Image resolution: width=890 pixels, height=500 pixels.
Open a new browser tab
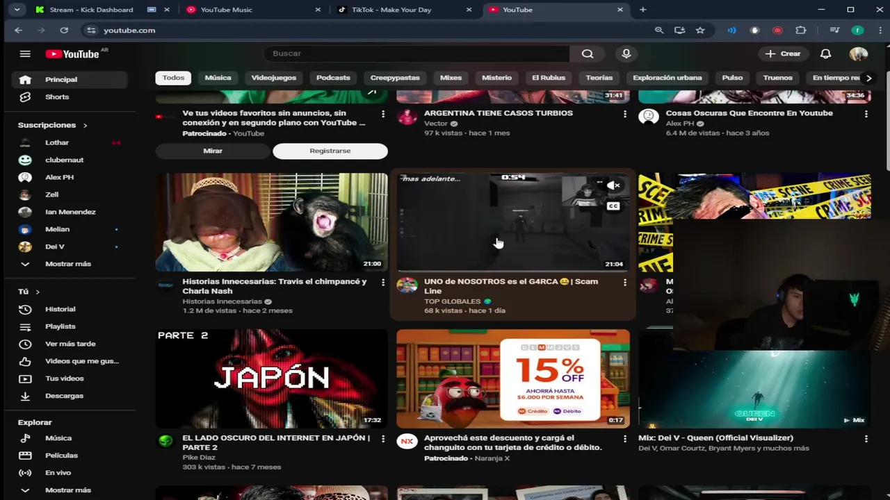(642, 10)
